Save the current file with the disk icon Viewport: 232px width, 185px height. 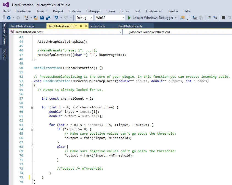pos(42,18)
